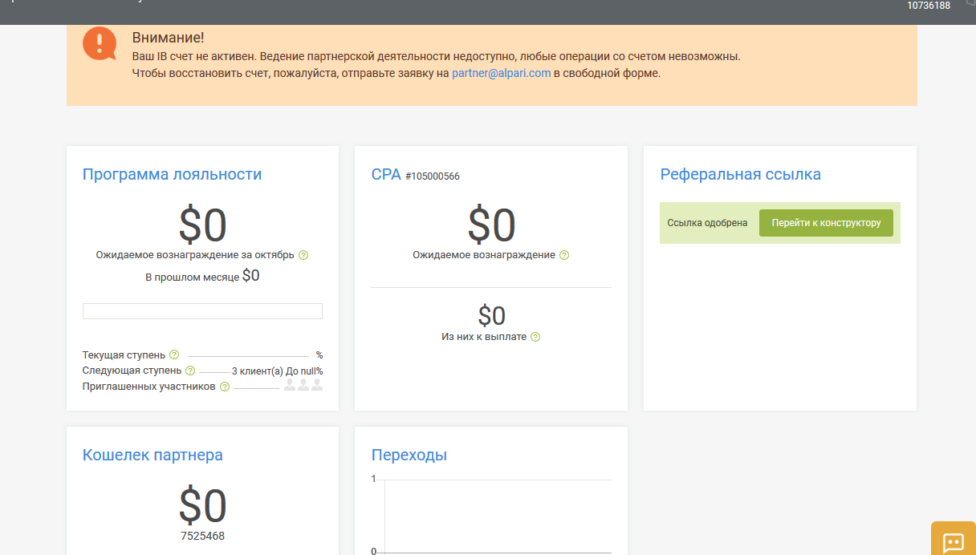Click the orange warning exclamation icon
This screenshot has width=976, height=555.
pyautogui.click(x=100, y=43)
